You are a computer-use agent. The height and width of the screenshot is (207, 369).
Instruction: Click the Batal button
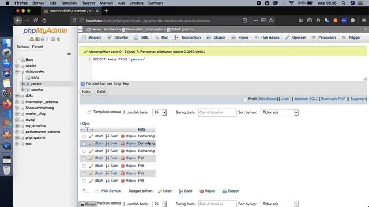[x=101, y=91]
